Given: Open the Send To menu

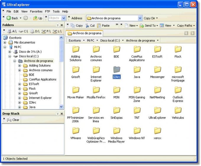Looking at the screenshot, I should click(149, 26).
